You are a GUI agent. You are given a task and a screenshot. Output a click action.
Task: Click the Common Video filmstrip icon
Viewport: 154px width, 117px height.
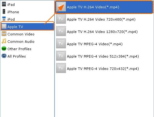tap(4, 34)
